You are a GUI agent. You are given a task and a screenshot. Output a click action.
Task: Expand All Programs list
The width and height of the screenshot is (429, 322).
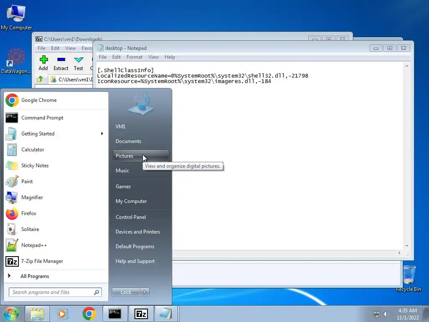(x=56, y=276)
